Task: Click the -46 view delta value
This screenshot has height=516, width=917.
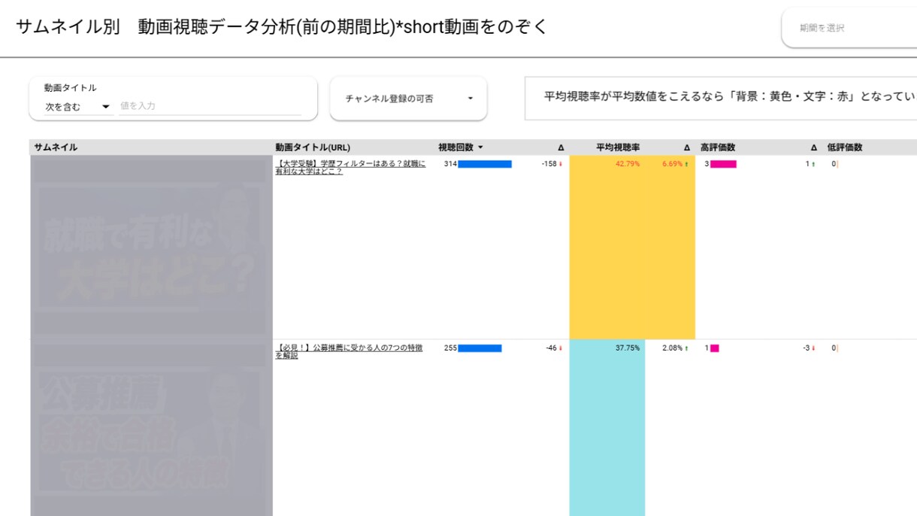Action: click(x=551, y=348)
